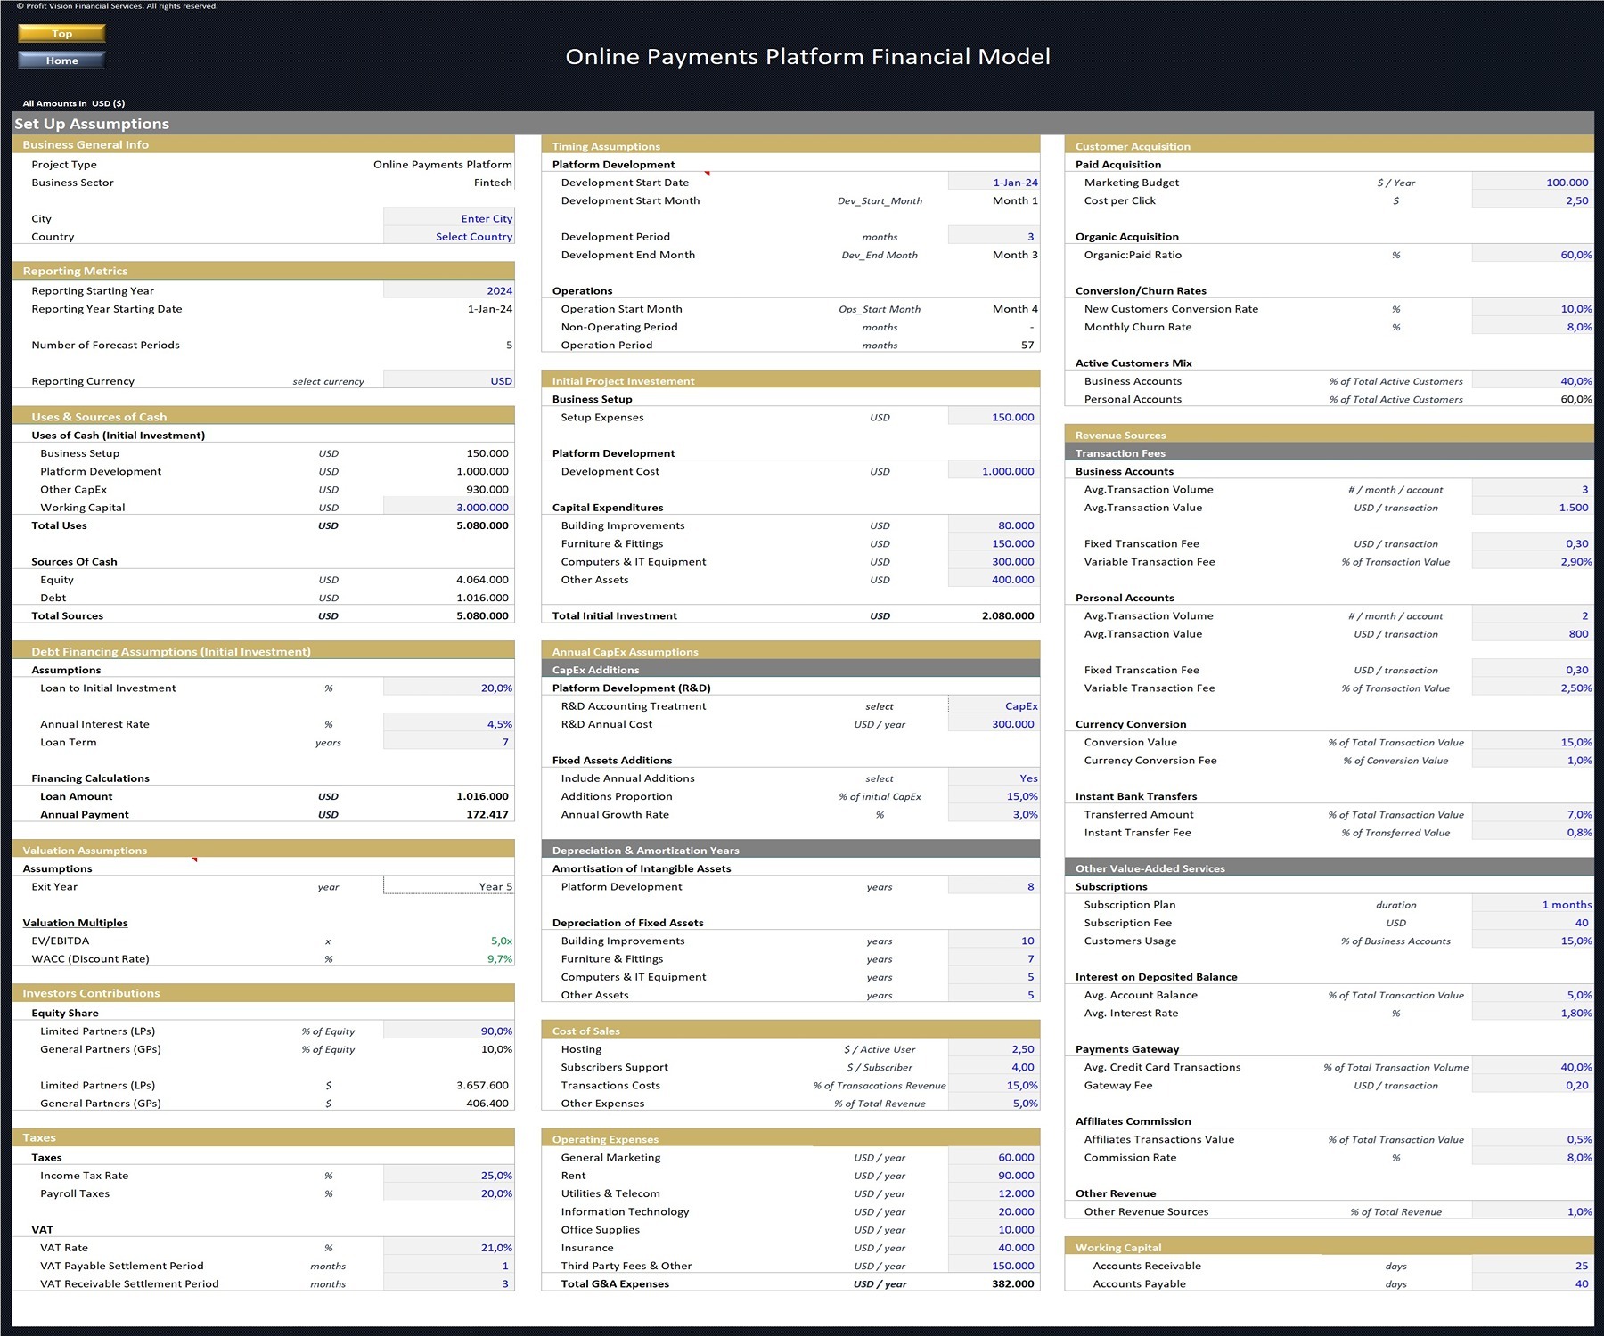The height and width of the screenshot is (1336, 1604).
Task: Select the Loan to Initial Investment 20,0% cell
Action: pos(449,688)
